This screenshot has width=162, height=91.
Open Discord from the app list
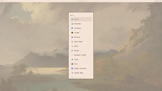tap(81, 37)
